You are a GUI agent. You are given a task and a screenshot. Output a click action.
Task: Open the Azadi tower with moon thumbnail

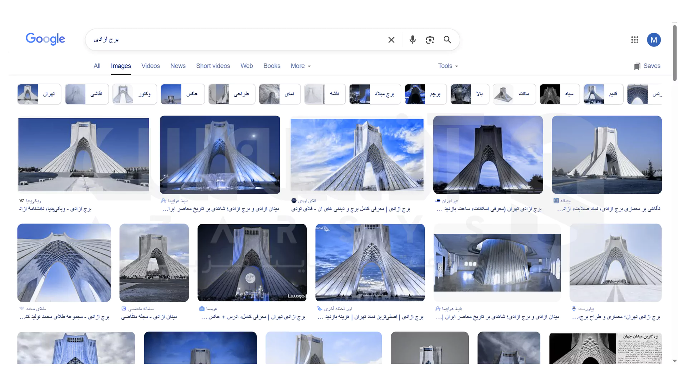point(252,262)
